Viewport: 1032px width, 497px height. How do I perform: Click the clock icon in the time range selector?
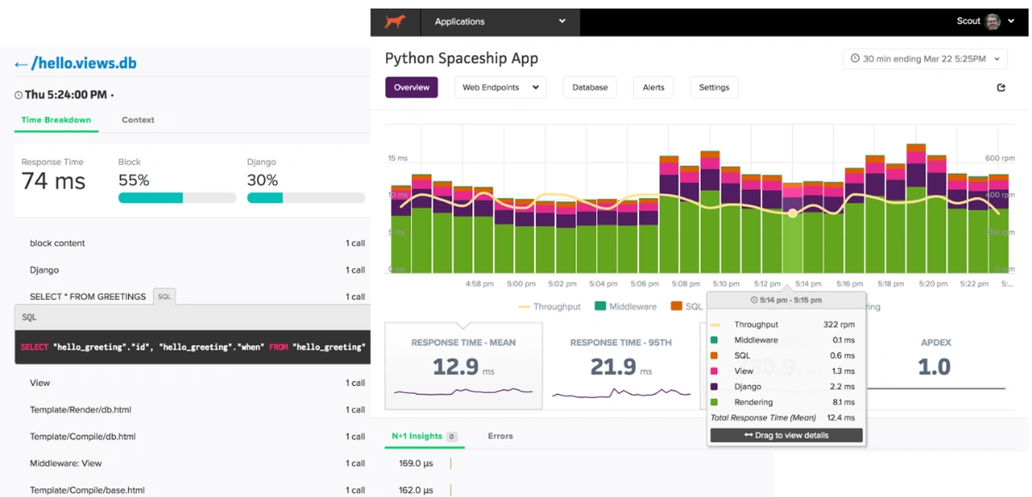855,58
